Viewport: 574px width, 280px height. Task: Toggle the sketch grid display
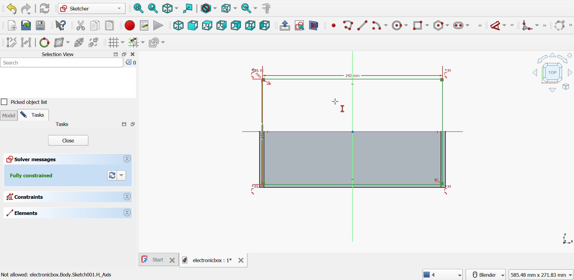click(114, 43)
